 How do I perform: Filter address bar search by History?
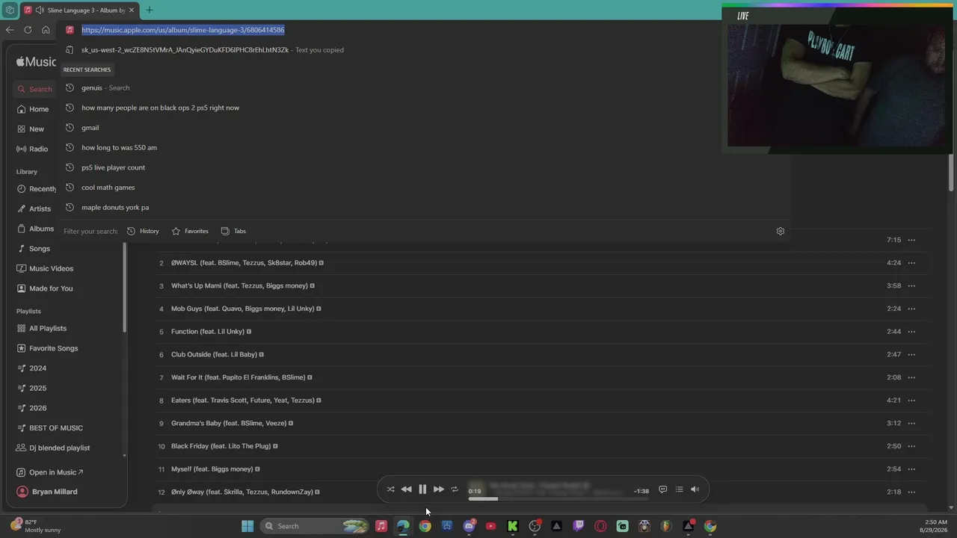click(x=143, y=231)
